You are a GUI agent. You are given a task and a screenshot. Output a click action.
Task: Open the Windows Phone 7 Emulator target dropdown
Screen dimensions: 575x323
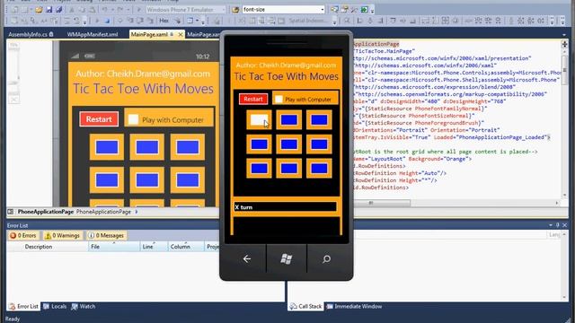pyautogui.click(x=224, y=10)
